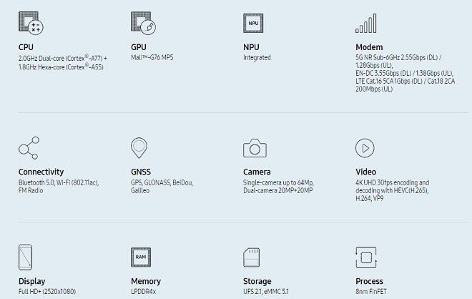The height and width of the screenshot is (299, 472).
Task: Click the Video play-circle icon
Action: [365, 148]
